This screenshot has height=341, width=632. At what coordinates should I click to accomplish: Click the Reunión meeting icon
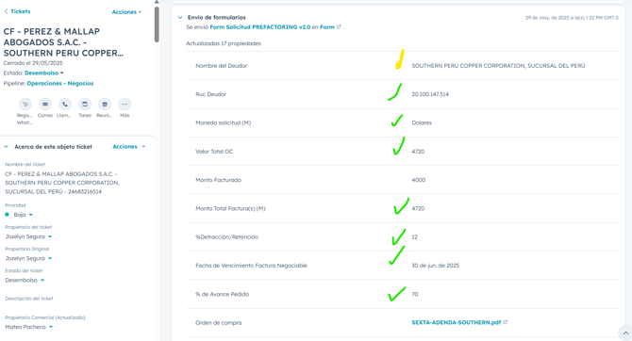click(105, 105)
